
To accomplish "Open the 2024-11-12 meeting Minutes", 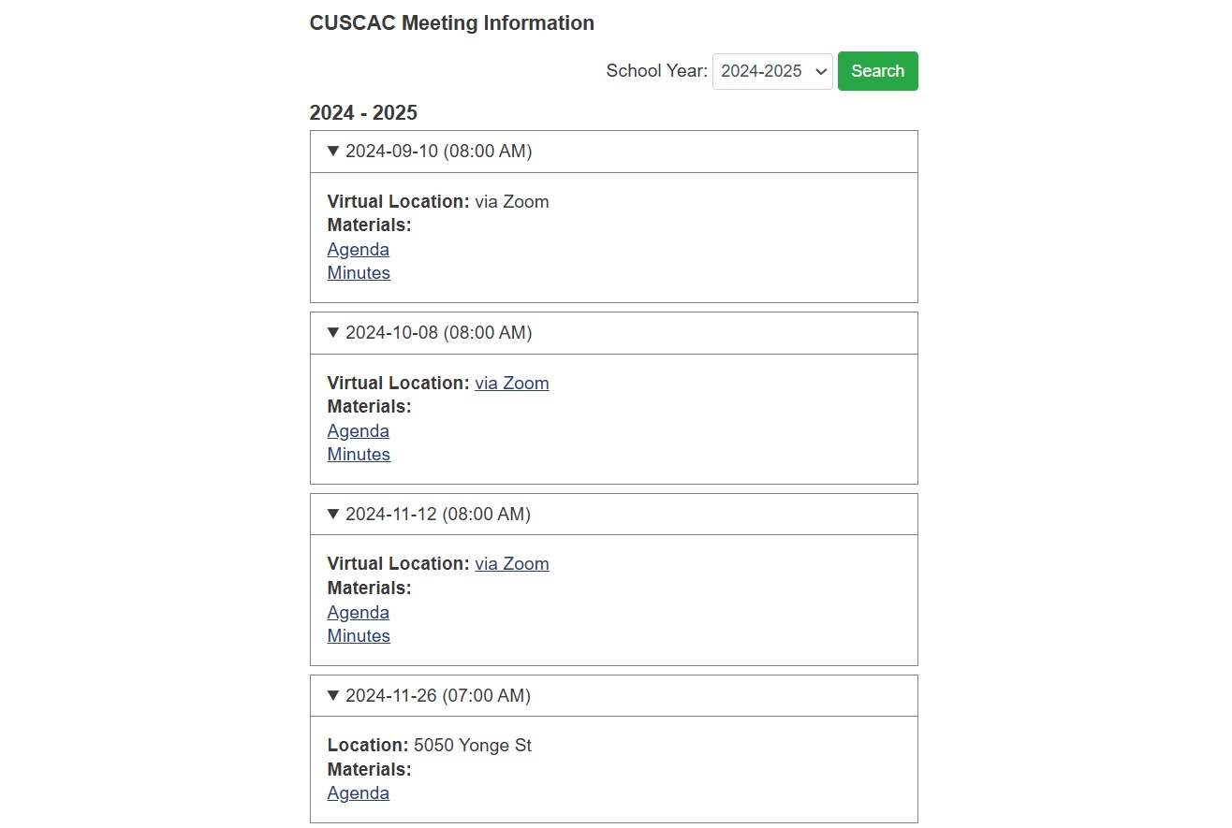I will [x=359, y=636].
